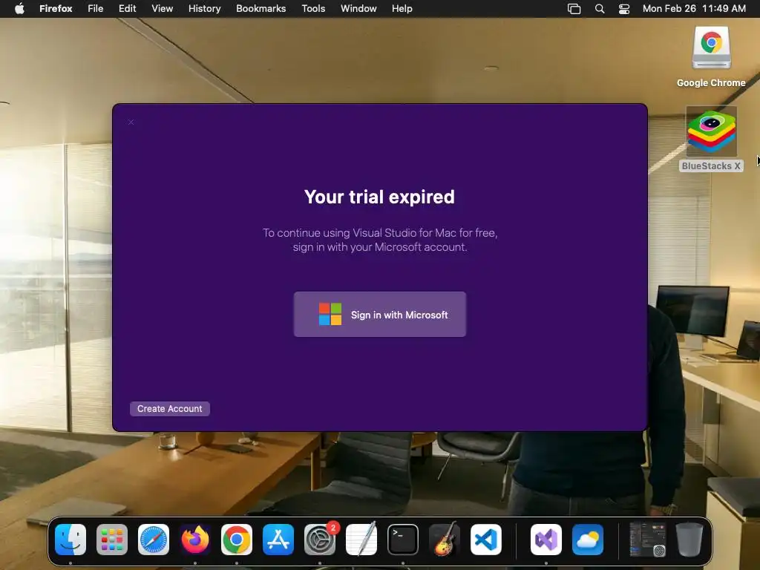This screenshot has height=570, width=760.
Task: Open the Firefox application menu
Action: [x=56, y=9]
